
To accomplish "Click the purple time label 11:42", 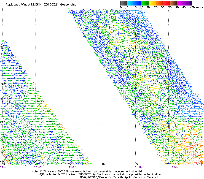I will 72,167.
